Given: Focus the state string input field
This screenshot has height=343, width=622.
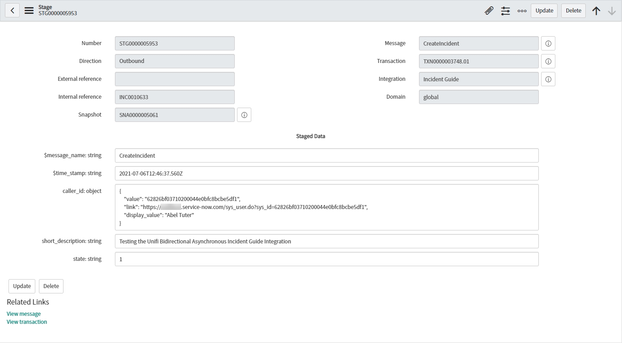Looking at the screenshot, I should pos(326,259).
